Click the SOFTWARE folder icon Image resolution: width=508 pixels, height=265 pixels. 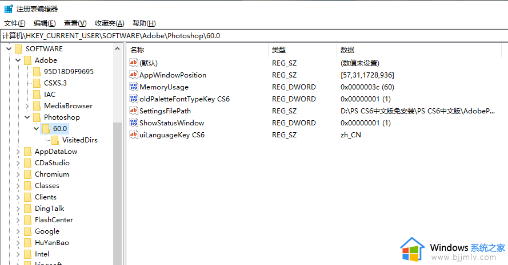18,49
